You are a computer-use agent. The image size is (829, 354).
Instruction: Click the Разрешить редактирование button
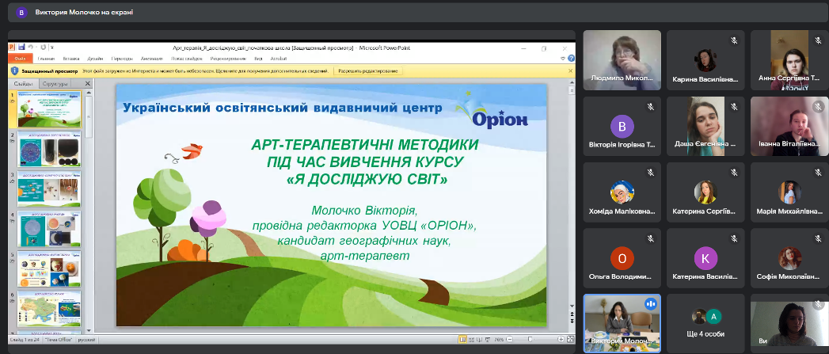point(368,70)
